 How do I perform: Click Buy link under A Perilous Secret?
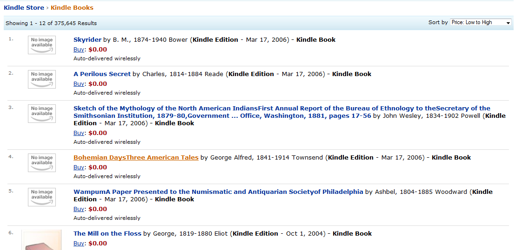pos(79,84)
